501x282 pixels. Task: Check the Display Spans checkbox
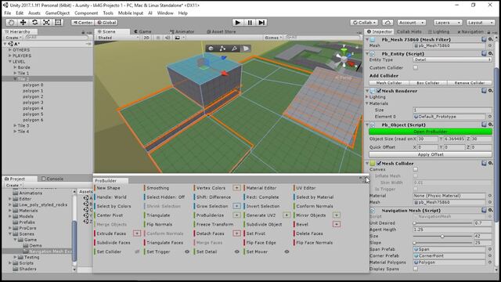coord(416,269)
